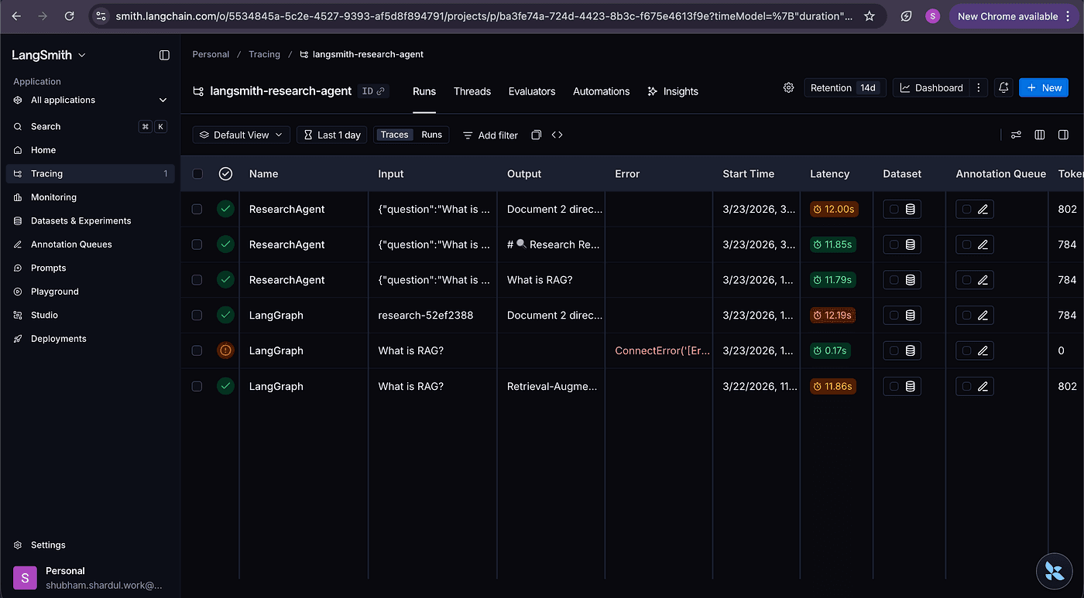Open Dashboard more options kebab menu
This screenshot has width=1084, height=598.
click(979, 88)
